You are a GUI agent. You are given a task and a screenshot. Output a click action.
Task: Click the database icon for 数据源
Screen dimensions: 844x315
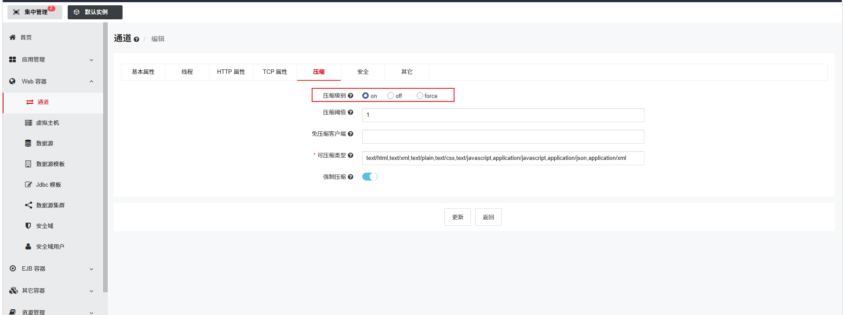pos(28,143)
